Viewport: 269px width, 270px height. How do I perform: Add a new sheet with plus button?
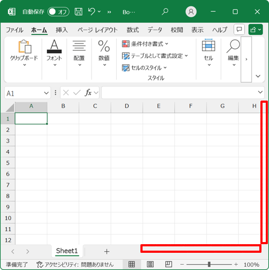(x=107, y=252)
